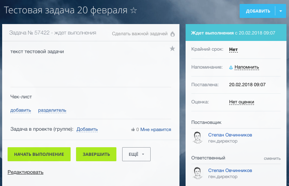The image size is (289, 186).
Task: Click date value 20.02.2018 09:07 beside Поставлена
Action: coord(247,85)
